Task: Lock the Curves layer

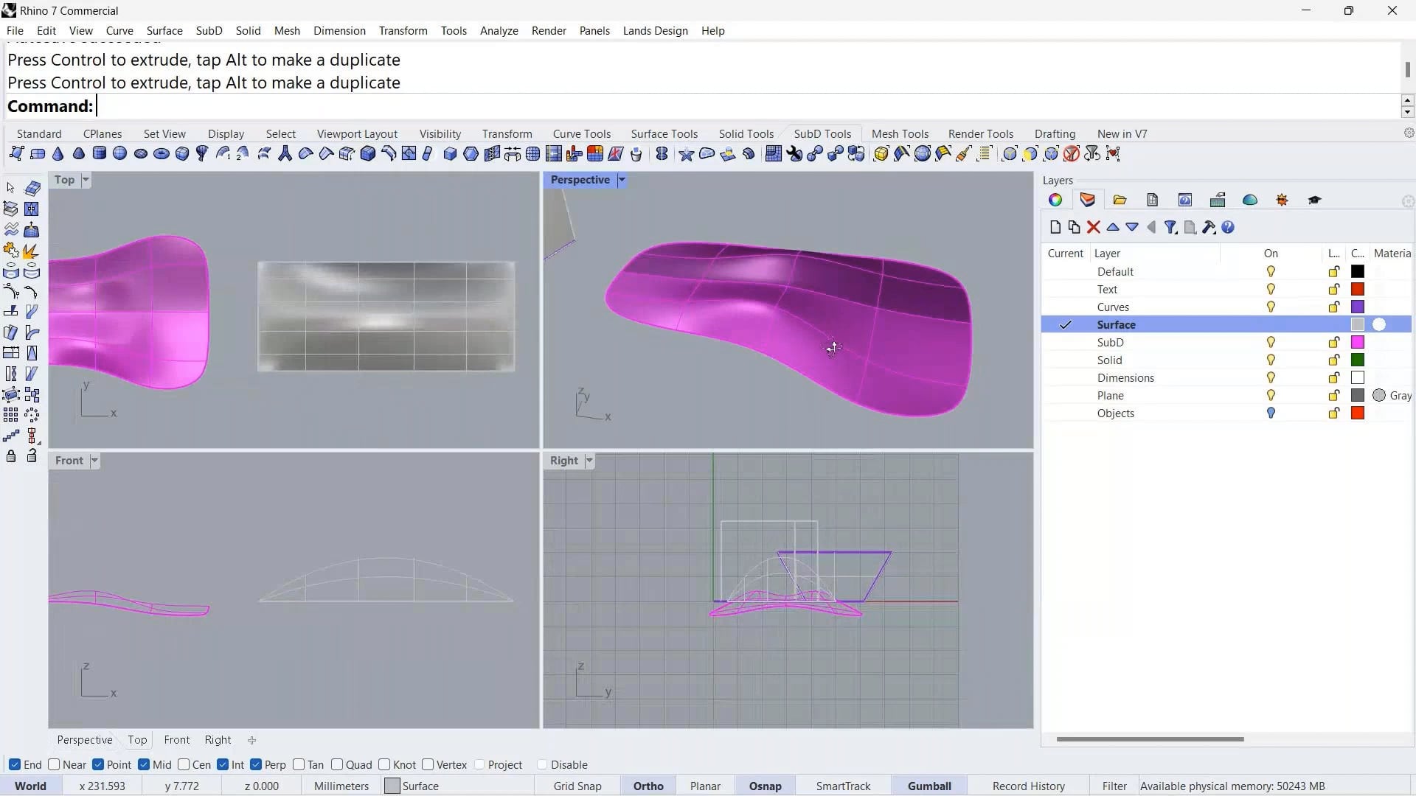Action: tap(1333, 307)
